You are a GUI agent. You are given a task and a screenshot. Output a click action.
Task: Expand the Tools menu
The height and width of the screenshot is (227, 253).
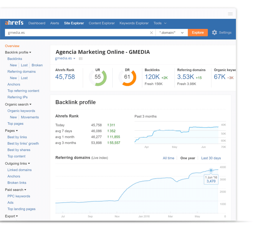[160, 23]
